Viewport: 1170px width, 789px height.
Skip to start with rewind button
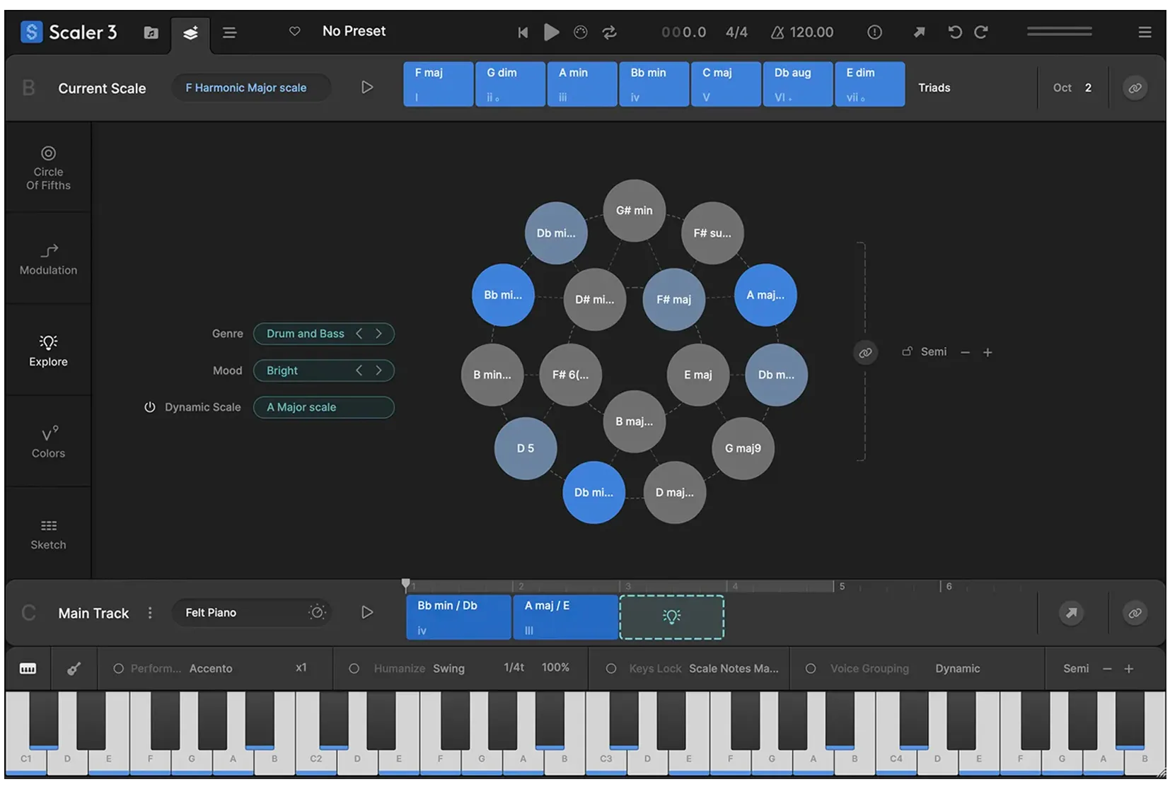click(x=523, y=33)
